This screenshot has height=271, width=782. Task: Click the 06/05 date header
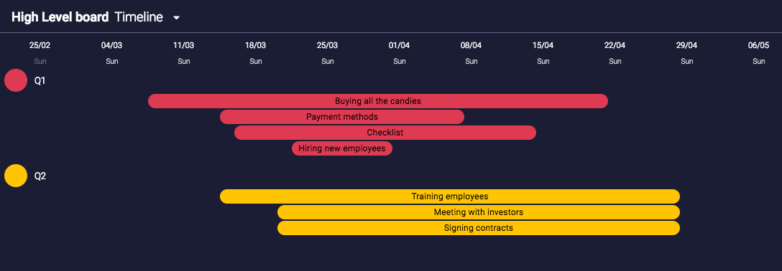758,45
